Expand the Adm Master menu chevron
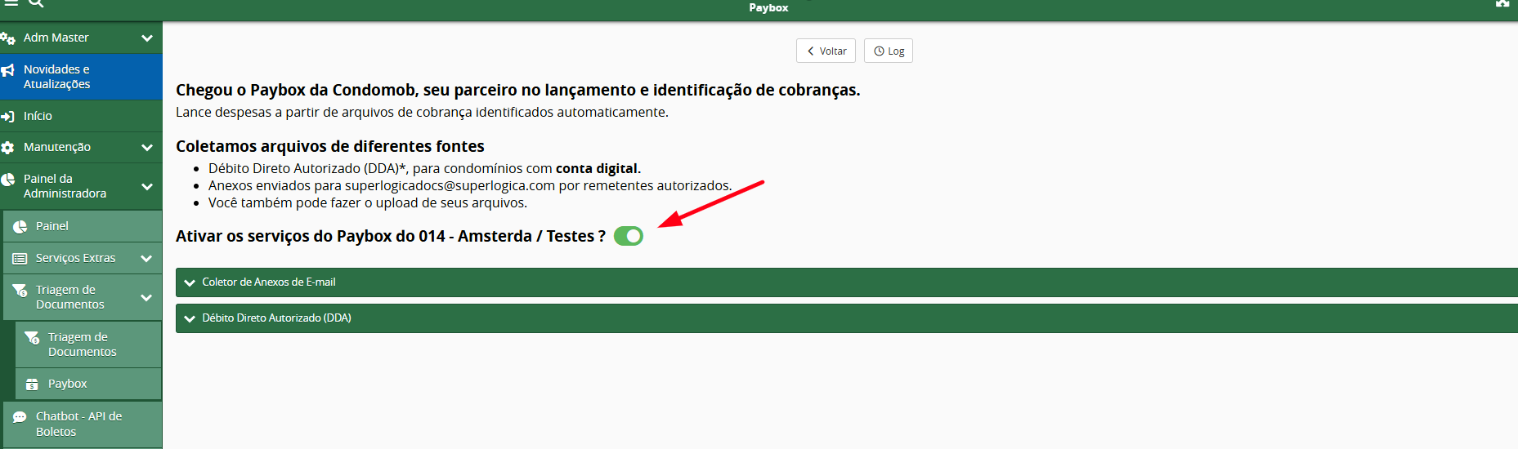Viewport: 1518px width, 449px height. tap(147, 38)
